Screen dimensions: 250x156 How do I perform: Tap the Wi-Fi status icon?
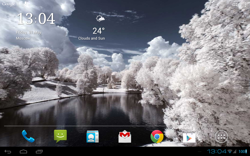point(230,151)
